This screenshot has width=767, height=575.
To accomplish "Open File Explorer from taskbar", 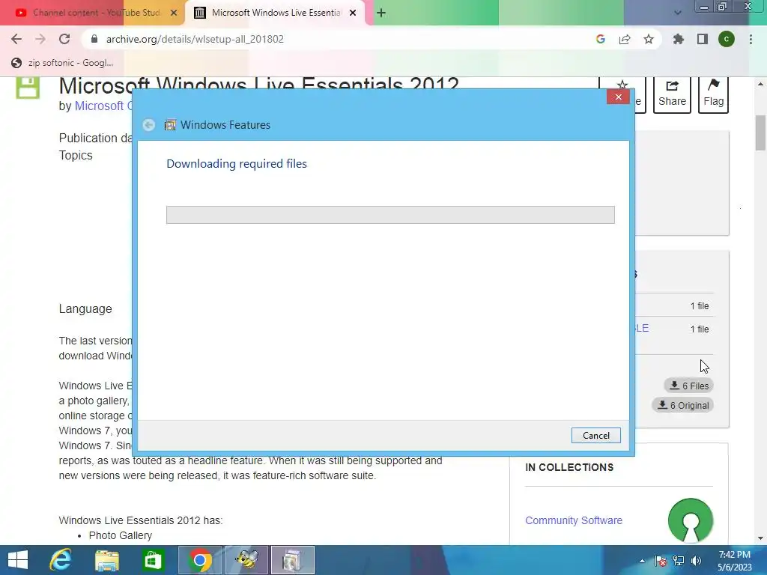I will coord(107,560).
